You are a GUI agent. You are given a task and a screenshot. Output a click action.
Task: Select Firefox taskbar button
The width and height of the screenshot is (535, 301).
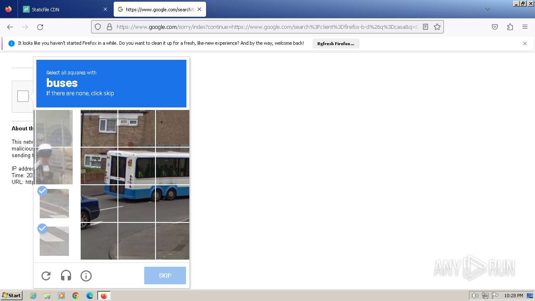[104, 296]
